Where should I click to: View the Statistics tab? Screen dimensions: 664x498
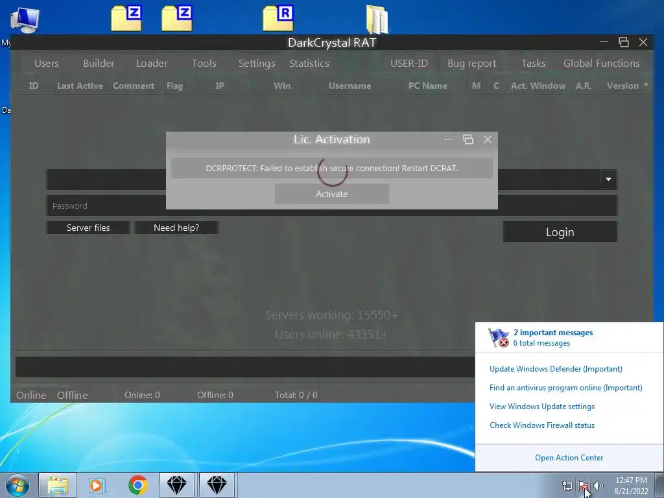pos(309,64)
